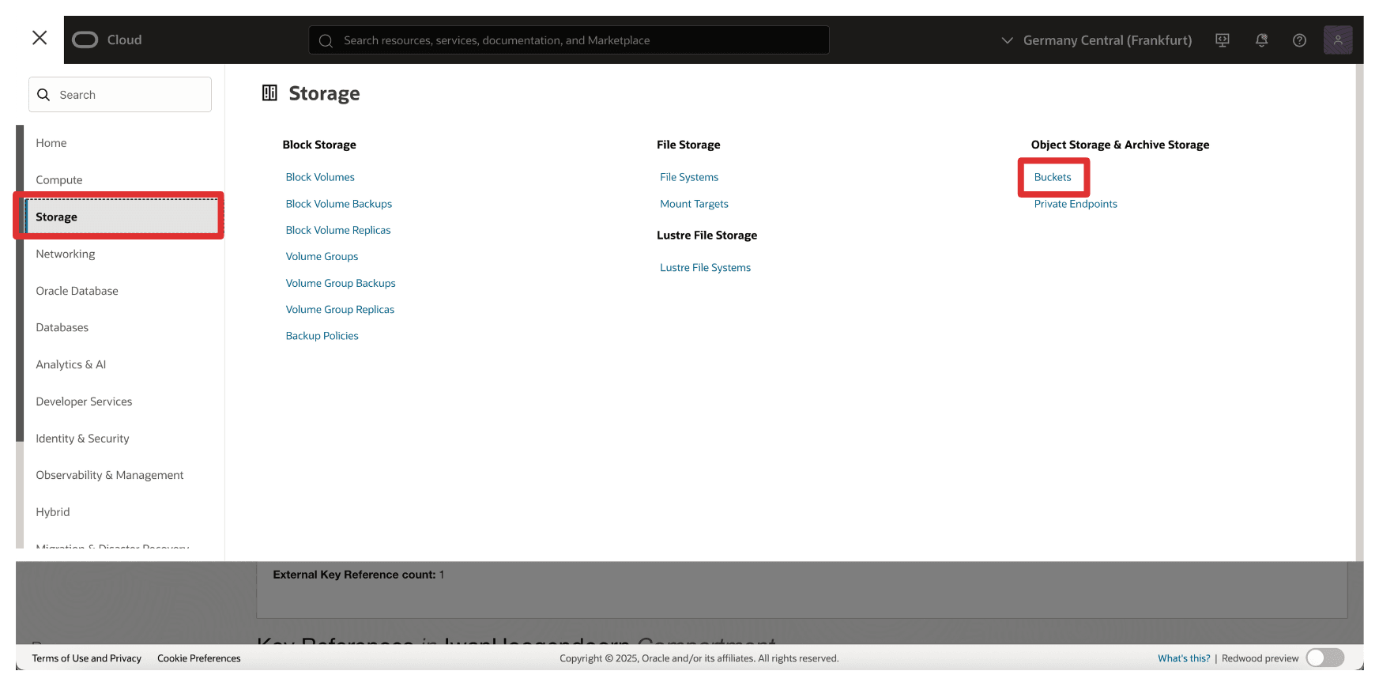The image size is (1379, 686).
Task: Click the What's this? link
Action: pyautogui.click(x=1184, y=658)
